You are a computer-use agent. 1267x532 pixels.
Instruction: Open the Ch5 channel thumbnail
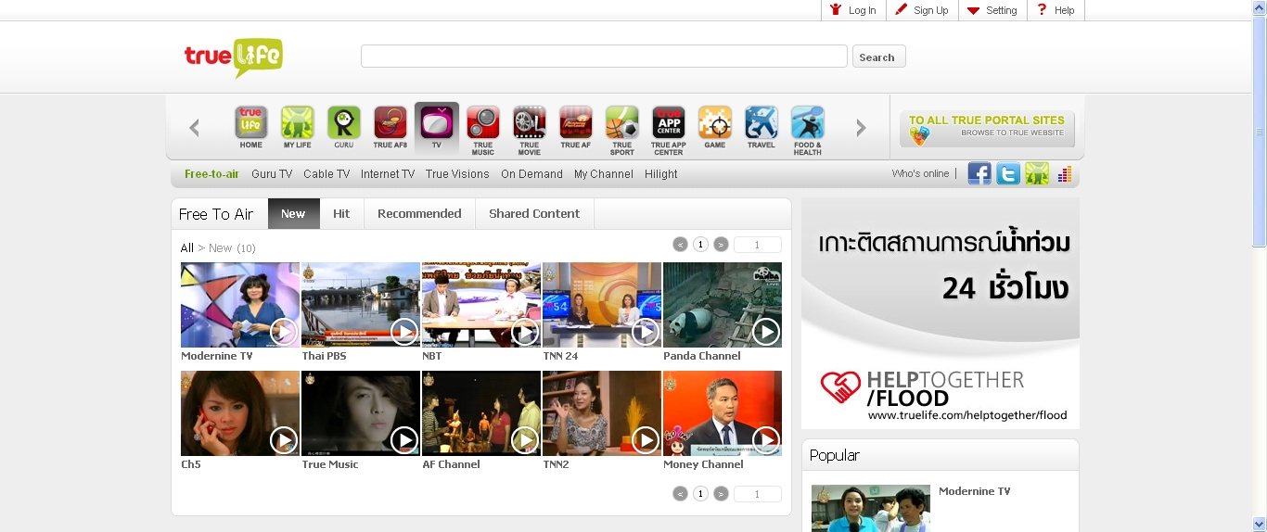click(x=240, y=413)
